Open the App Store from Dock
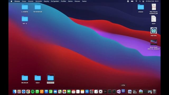This screenshot has height=95, width=169. click(x=87, y=92)
